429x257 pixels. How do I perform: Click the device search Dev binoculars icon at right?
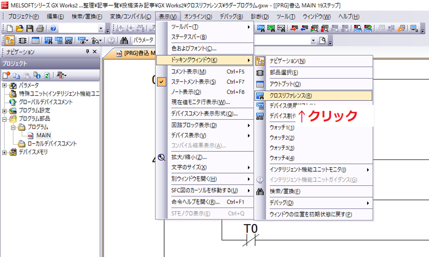tap(260, 28)
